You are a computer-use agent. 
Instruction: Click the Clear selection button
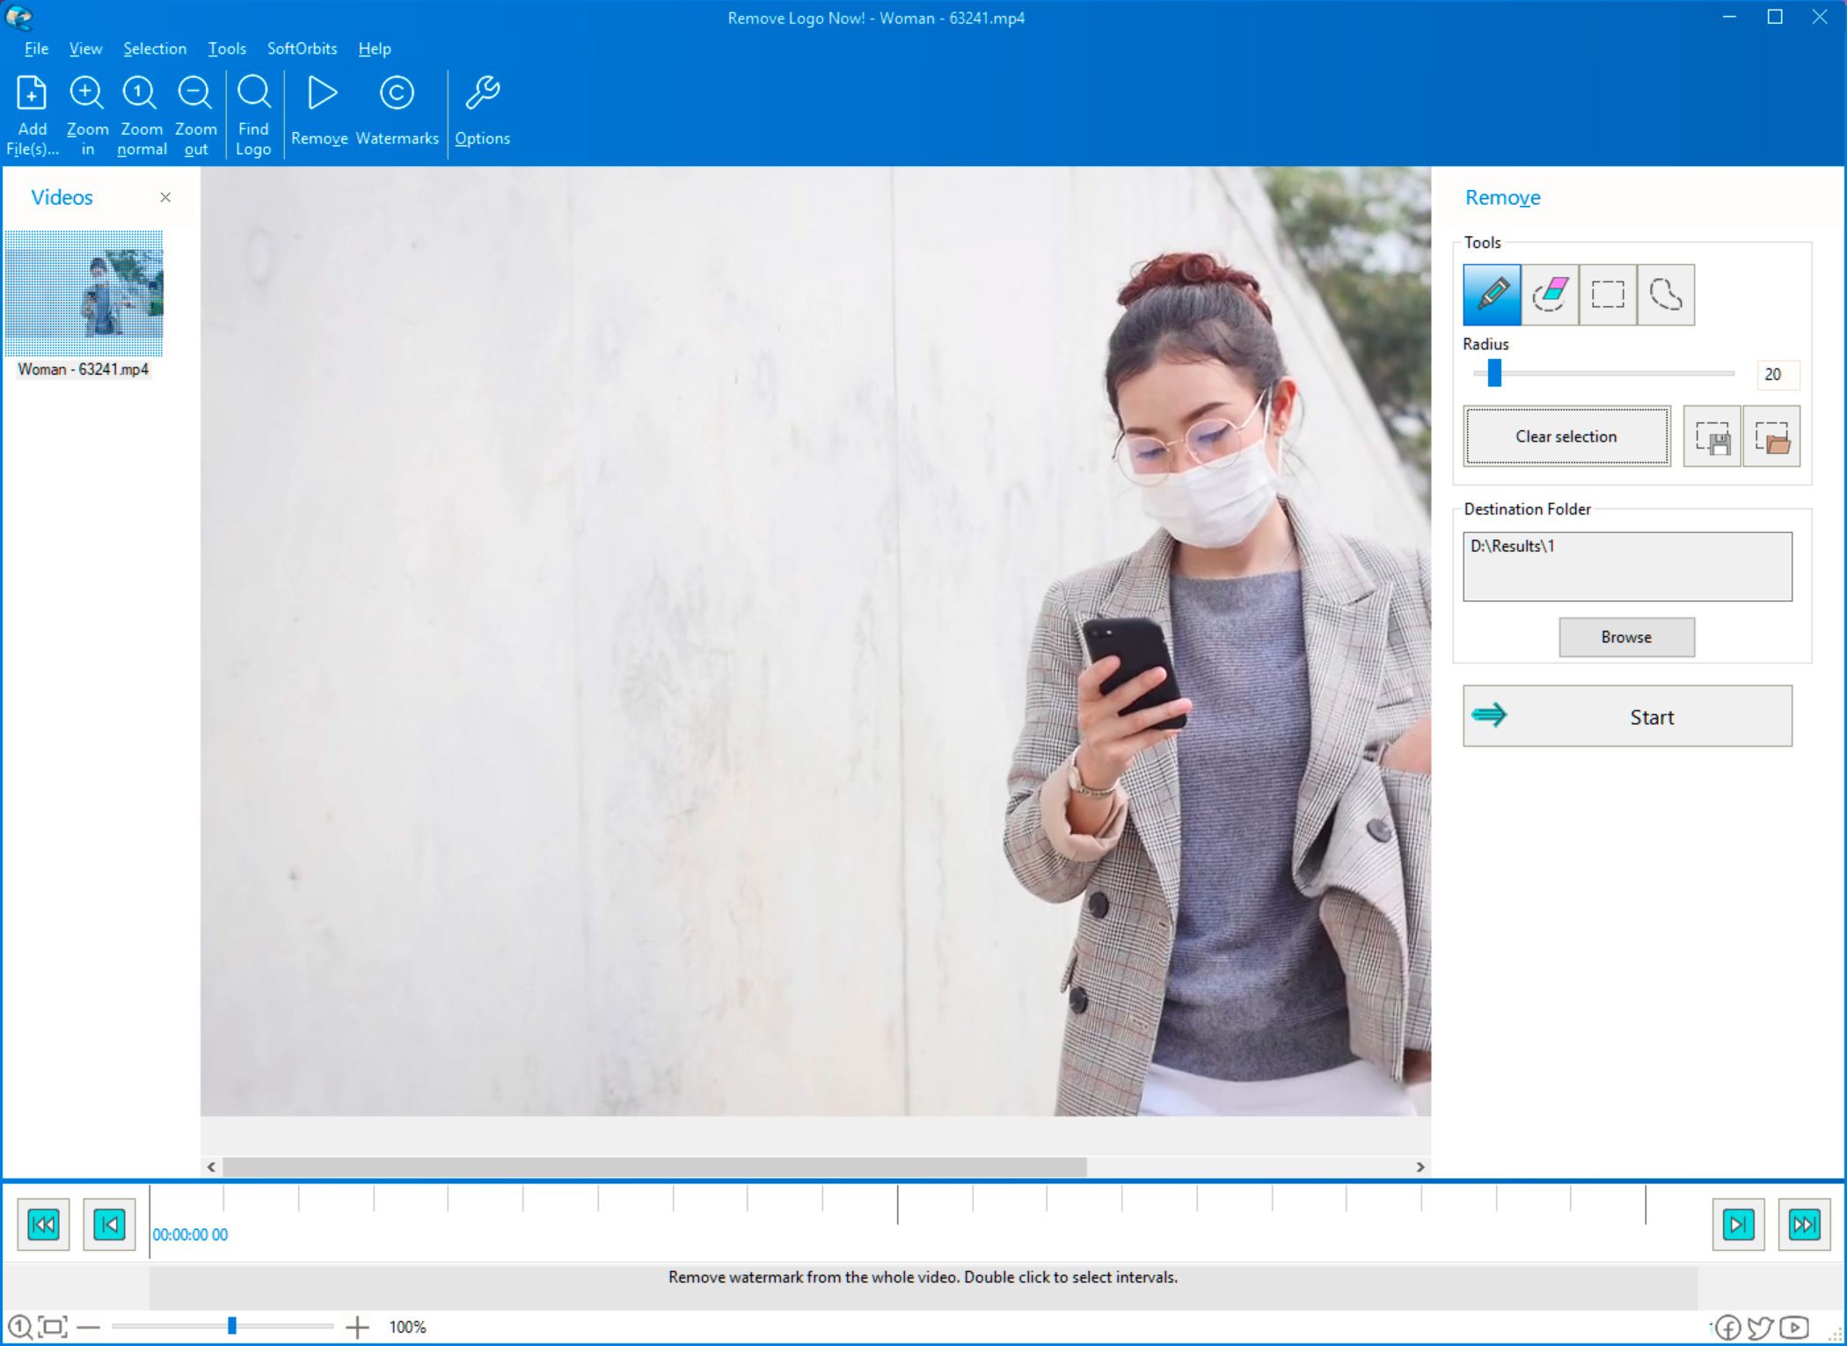[x=1566, y=436]
